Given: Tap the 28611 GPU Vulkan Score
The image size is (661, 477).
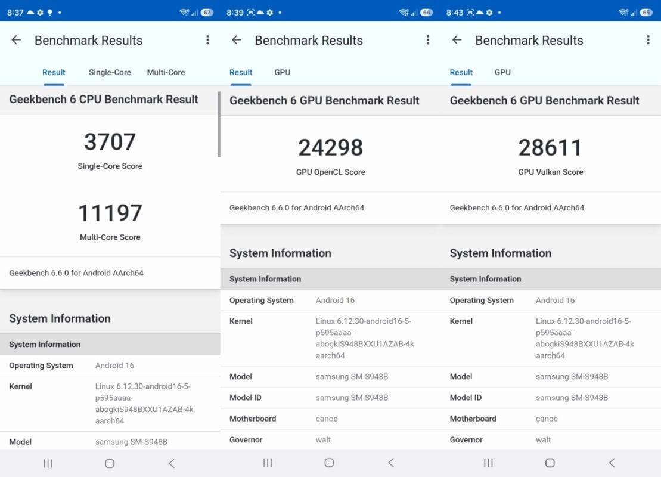Looking at the screenshot, I should pyautogui.click(x=550, y=148).
